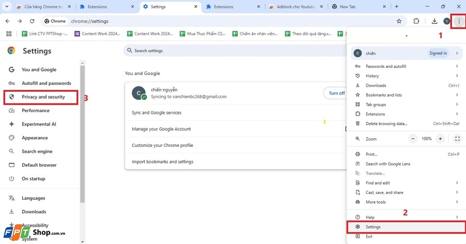The image size is (466, 244).
Task: Open the first Content Work 2024 bookmark
Action: tap(97, 34)
